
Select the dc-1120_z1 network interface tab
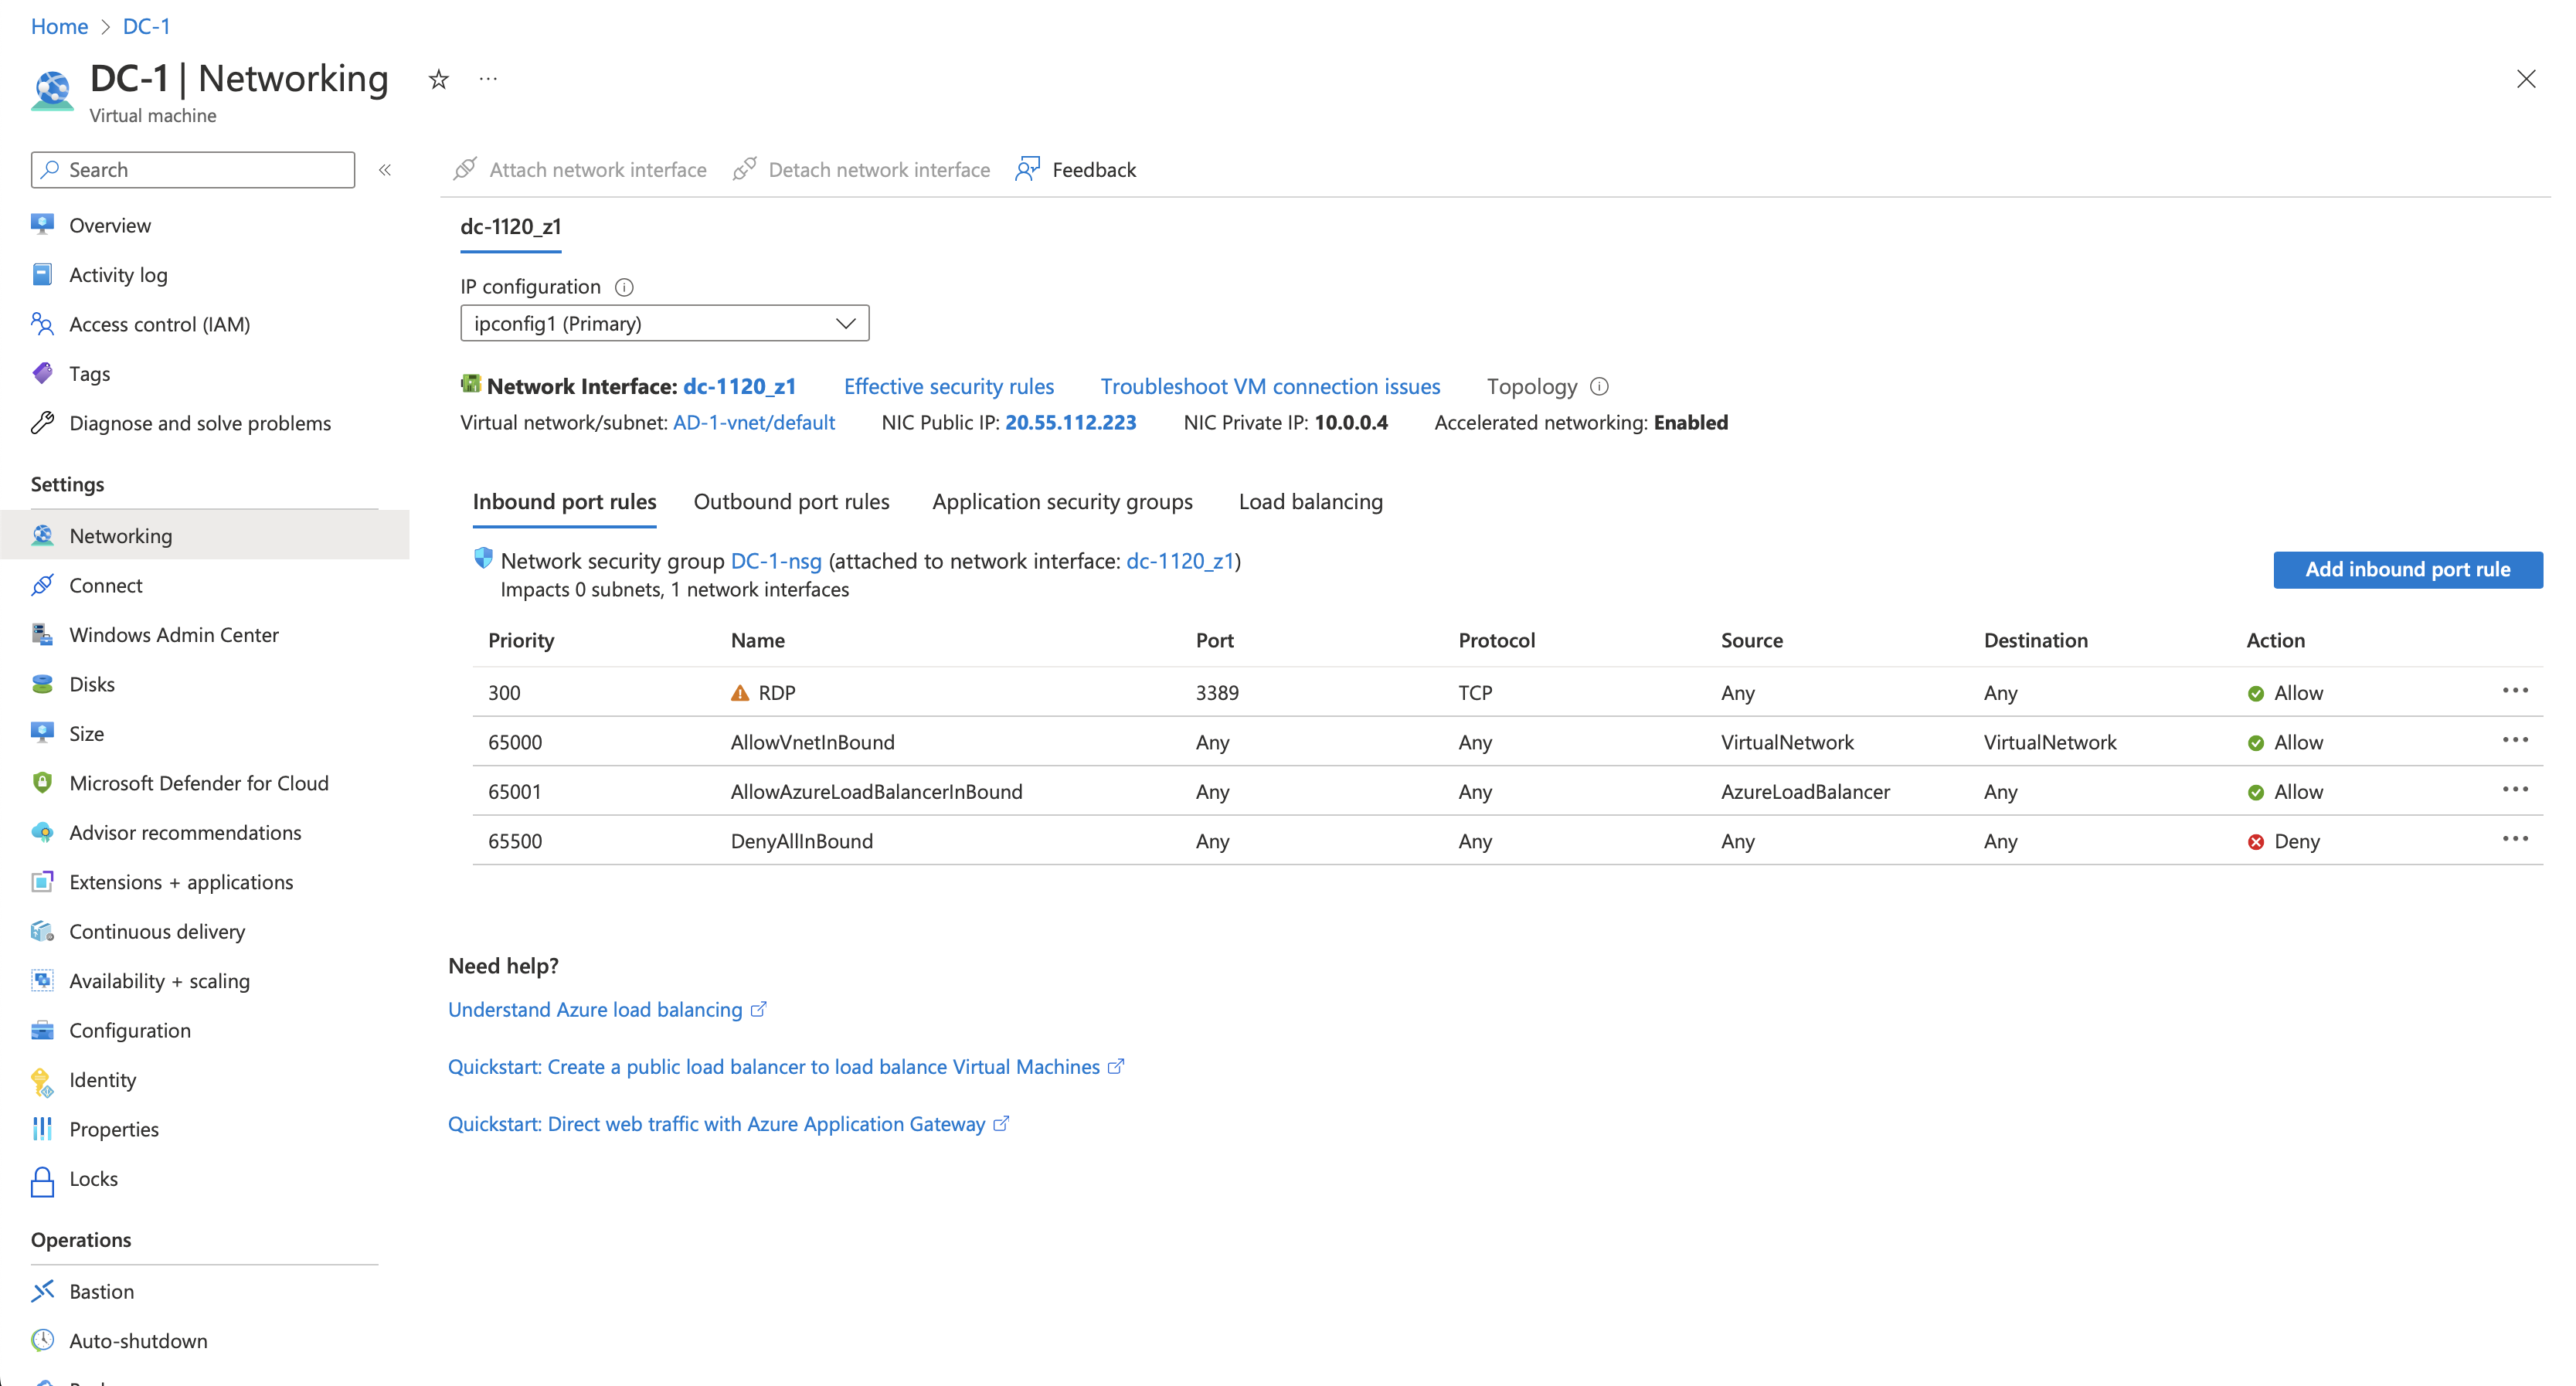[x=510, y=227]
